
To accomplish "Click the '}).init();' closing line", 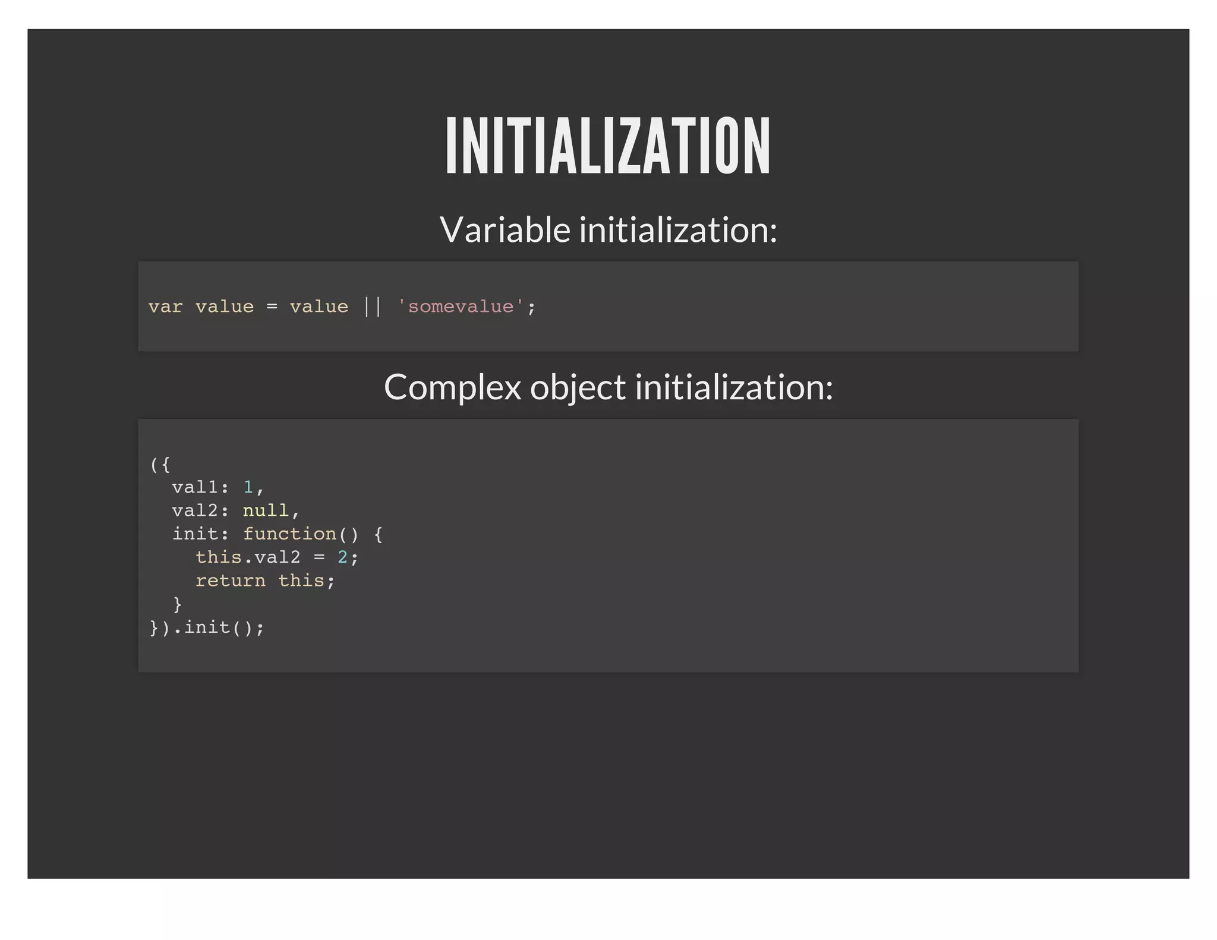I will coord(207,627).
